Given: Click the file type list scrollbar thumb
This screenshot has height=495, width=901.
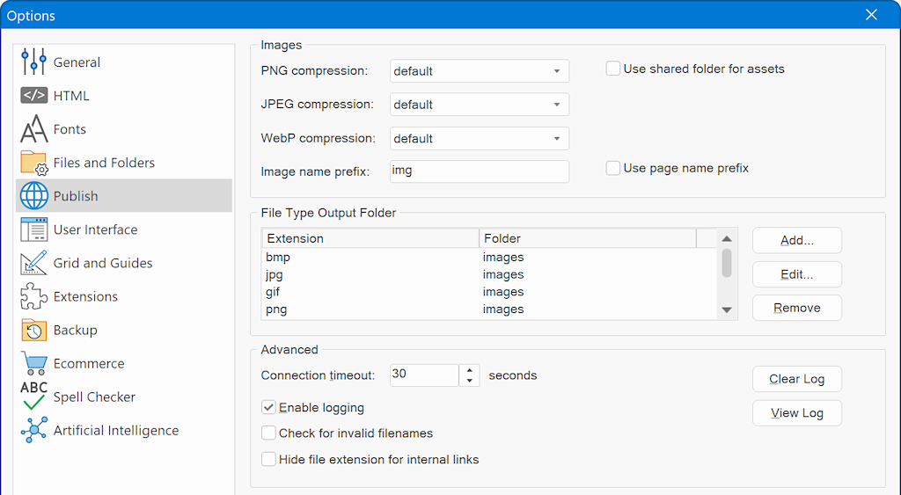Looking at the screenshot, I should click(x=727, y=263).
